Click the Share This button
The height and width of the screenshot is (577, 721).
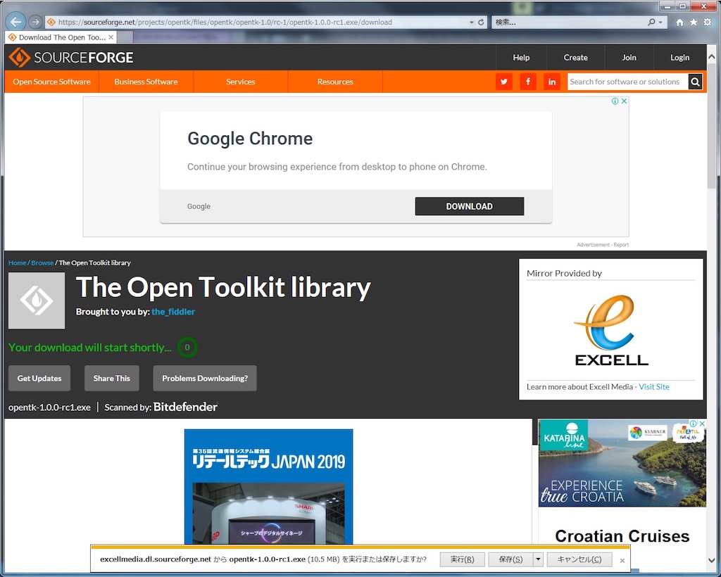click(112, 378)
